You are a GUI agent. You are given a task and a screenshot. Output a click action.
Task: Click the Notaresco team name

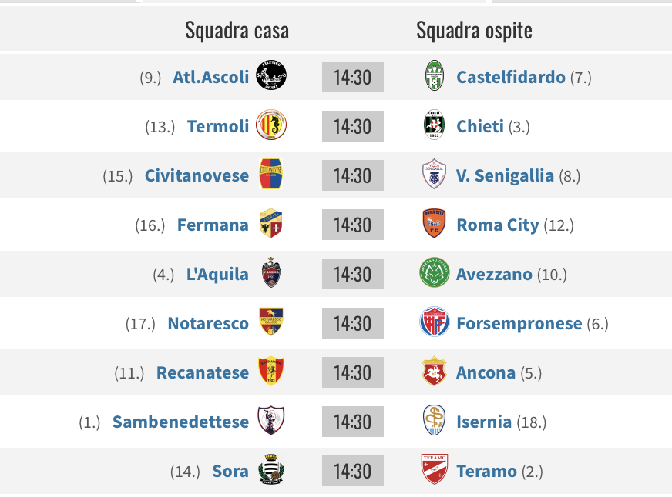[208, 323]
